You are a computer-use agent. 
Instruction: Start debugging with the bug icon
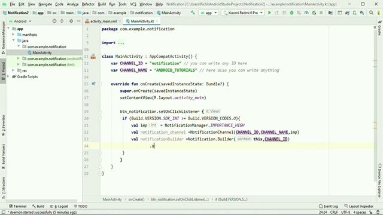pyautogui.click(x=291, y=13)
